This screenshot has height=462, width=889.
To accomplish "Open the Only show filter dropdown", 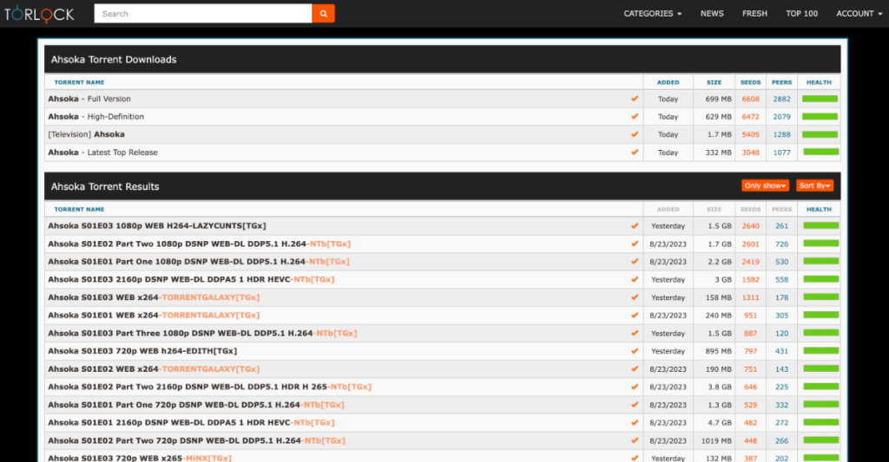I will point(765,185).
